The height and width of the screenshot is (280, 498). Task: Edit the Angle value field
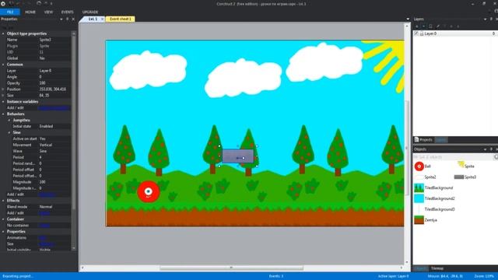54,77
